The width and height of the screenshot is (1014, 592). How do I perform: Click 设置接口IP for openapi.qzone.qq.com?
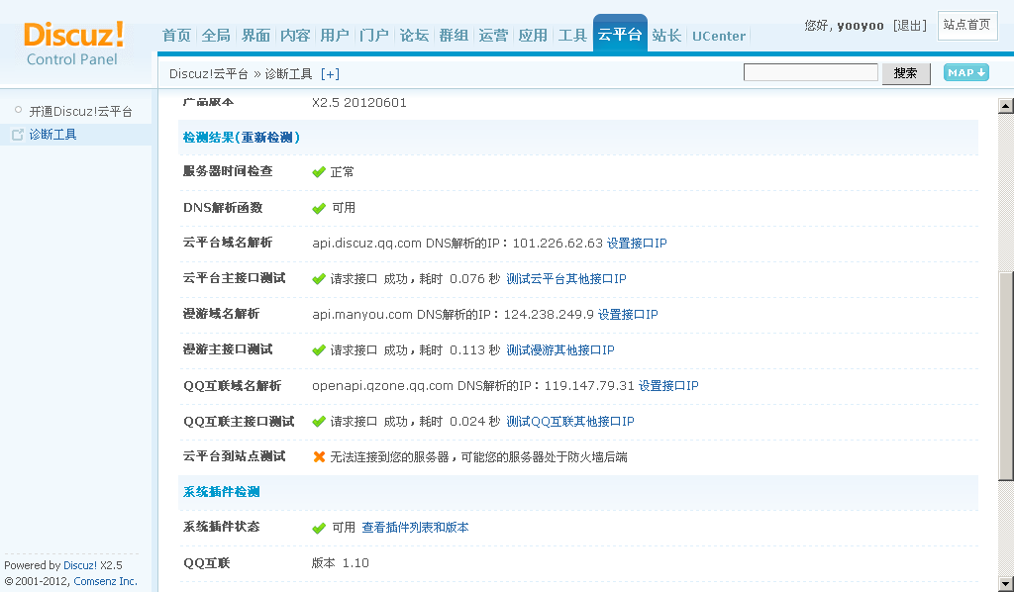tap(668, 386)
